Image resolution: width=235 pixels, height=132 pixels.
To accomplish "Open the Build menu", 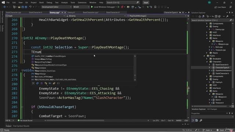I will [x=41, y=3].
